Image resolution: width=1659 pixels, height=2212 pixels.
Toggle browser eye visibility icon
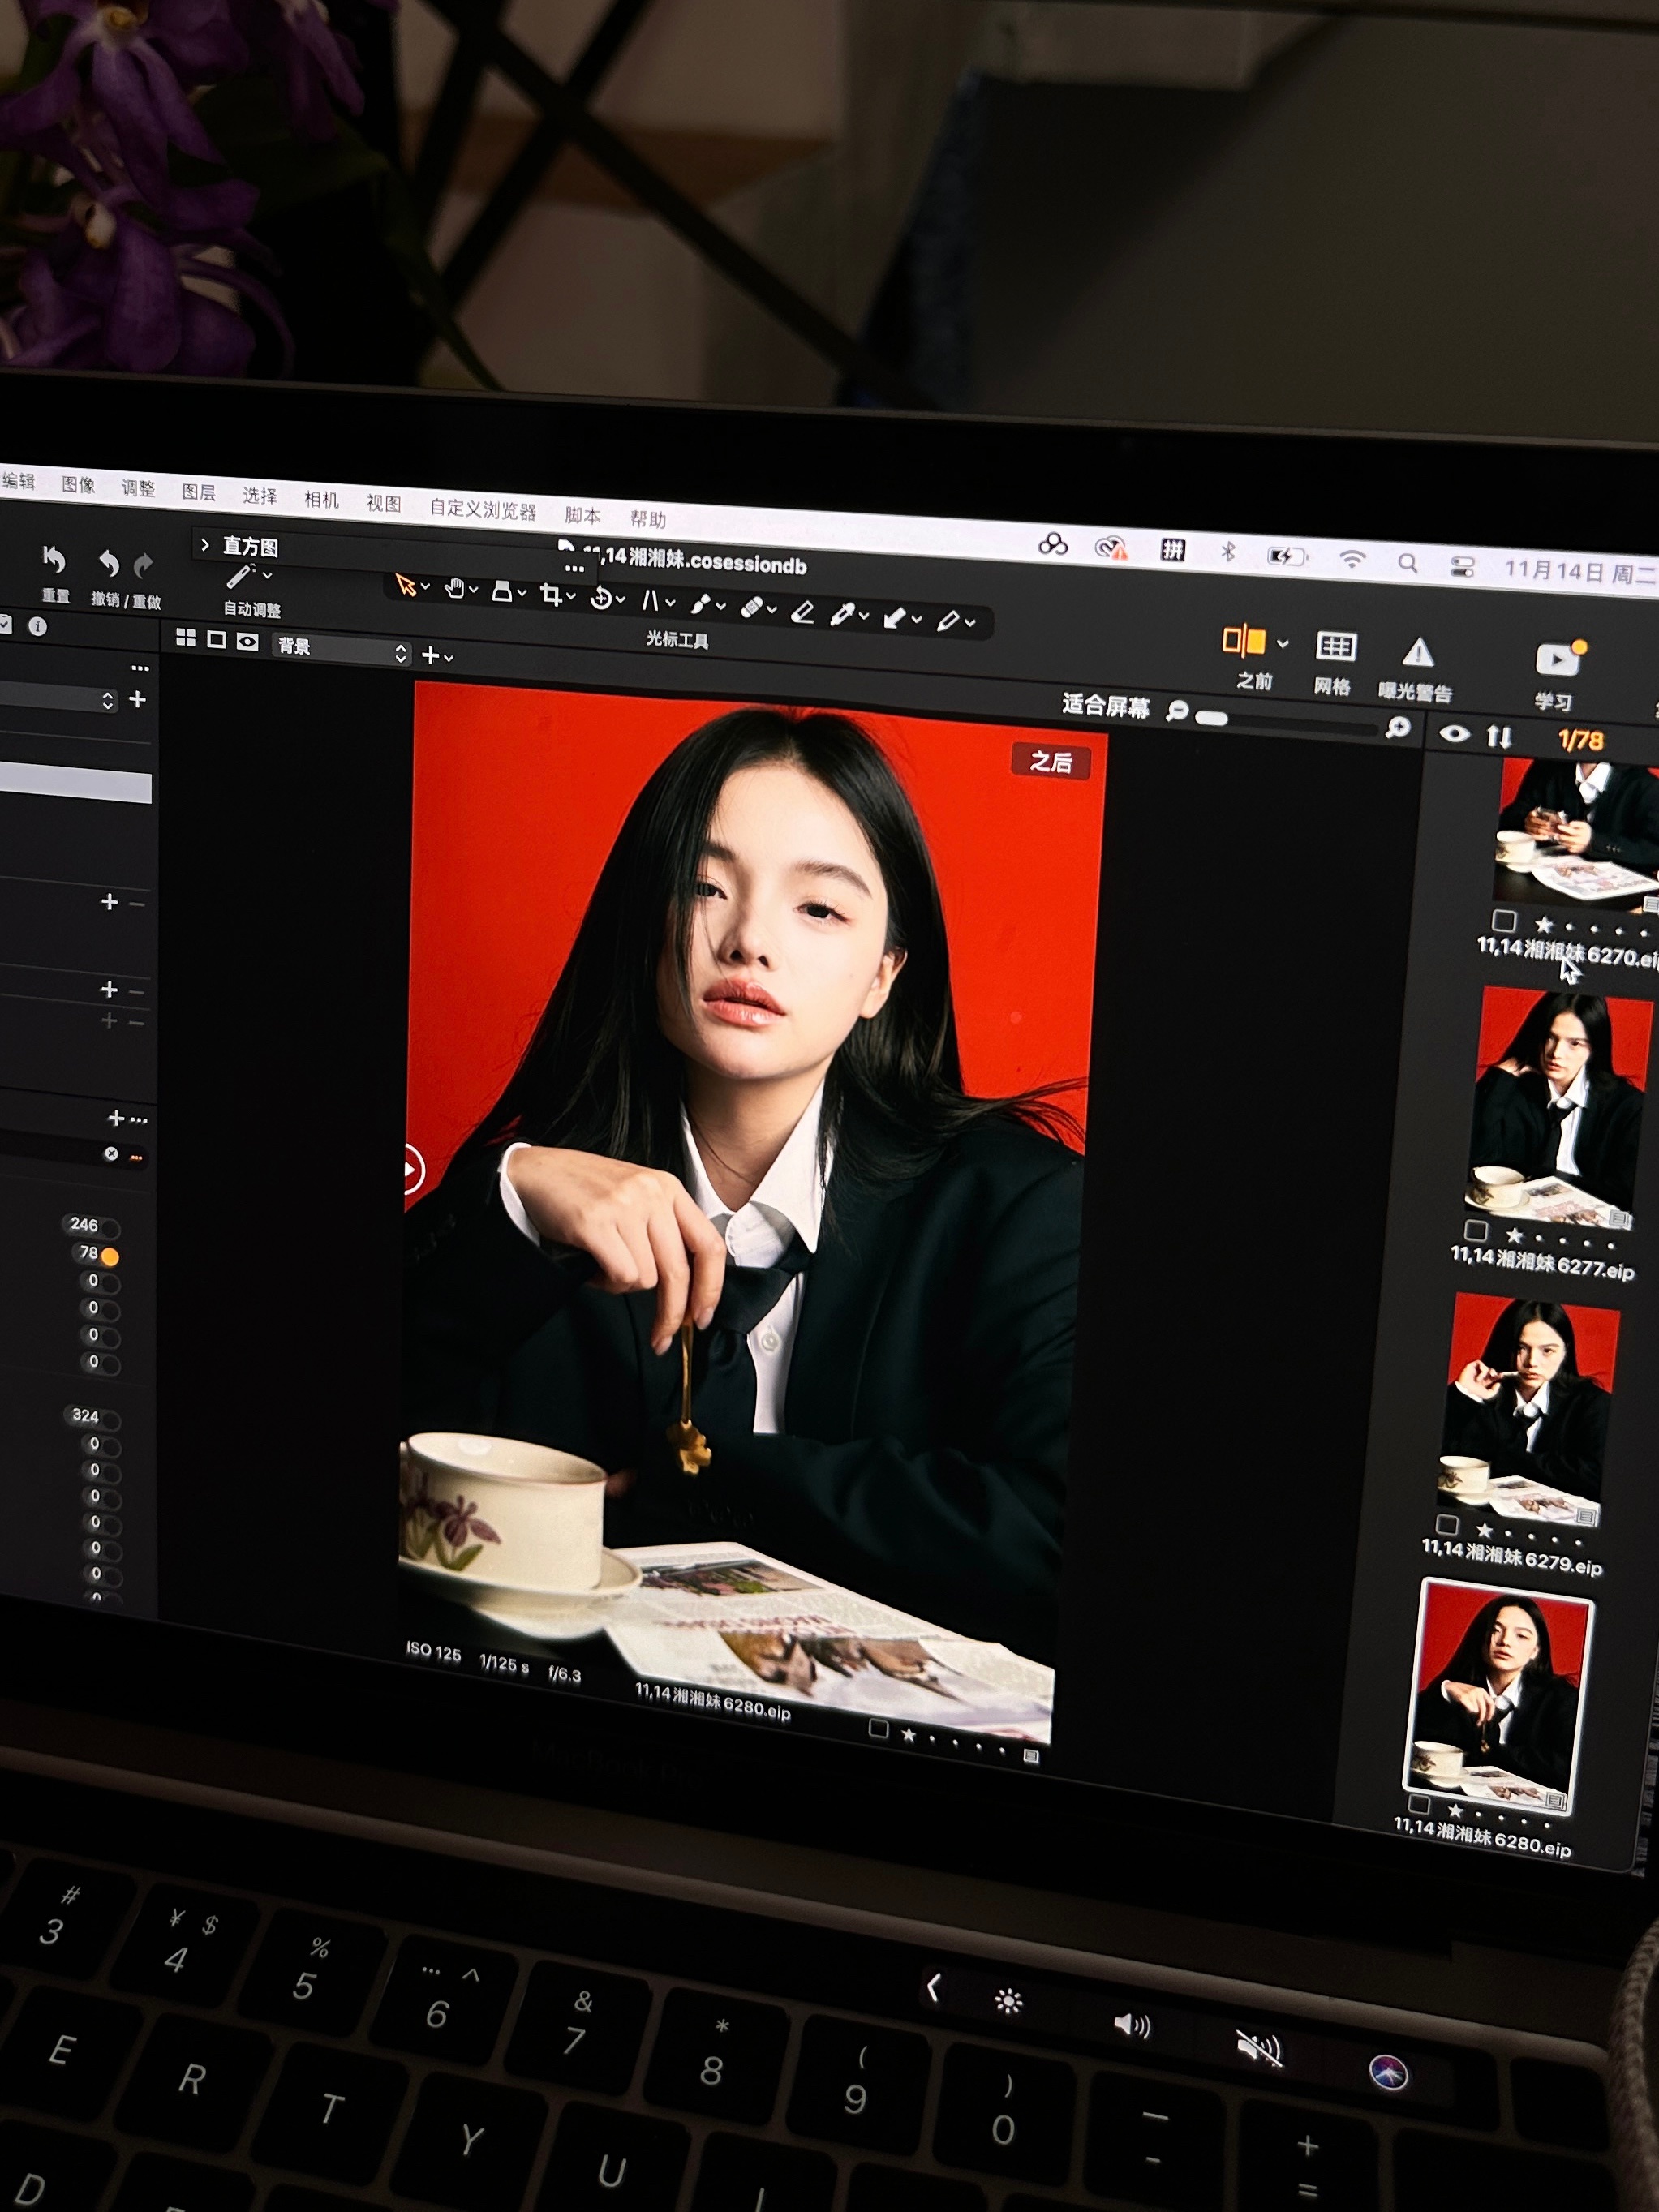pos(1454,734)
